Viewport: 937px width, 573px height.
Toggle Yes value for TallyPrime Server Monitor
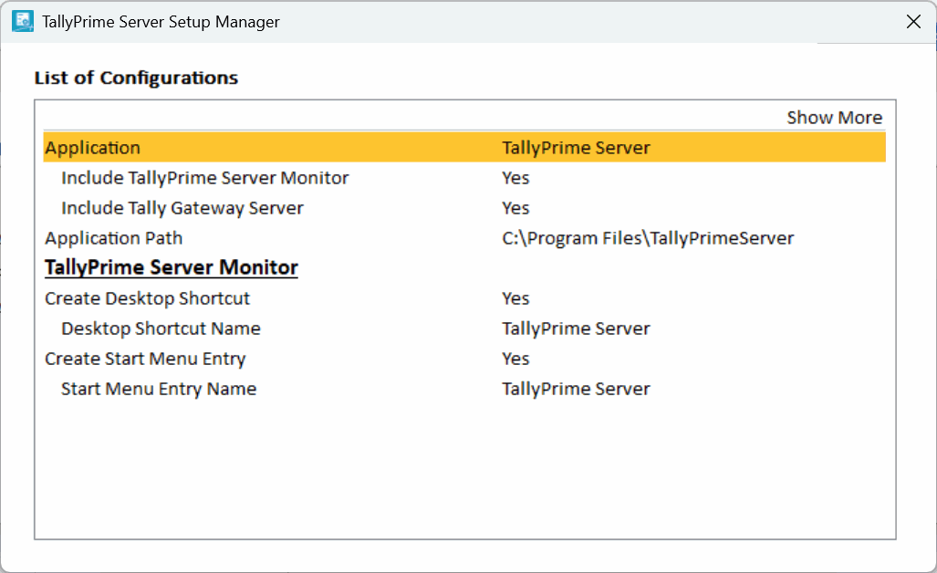(515, 178)
